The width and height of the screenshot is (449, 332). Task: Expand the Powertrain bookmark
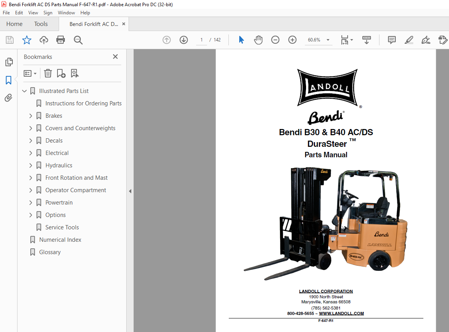[x=31, y=203]
